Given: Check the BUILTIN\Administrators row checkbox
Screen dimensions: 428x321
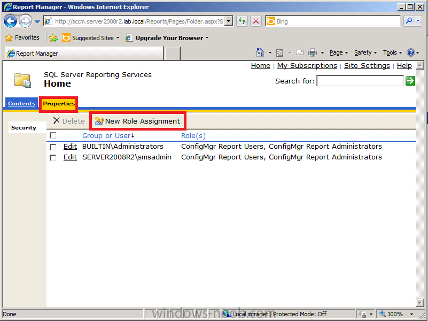Looking at the screenshot, I should [53, 147].
